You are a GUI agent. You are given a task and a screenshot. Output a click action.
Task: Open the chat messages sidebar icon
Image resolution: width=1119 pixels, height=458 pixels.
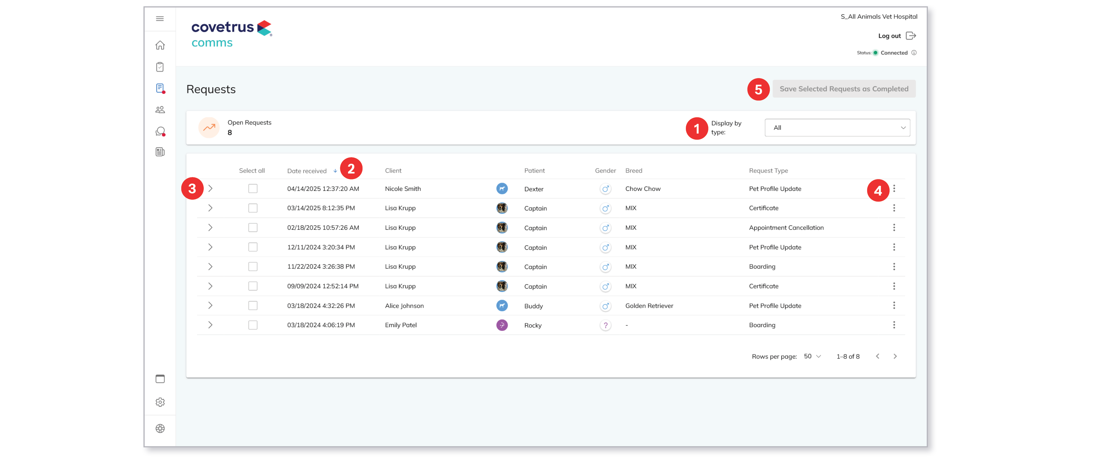click(160, 131)
